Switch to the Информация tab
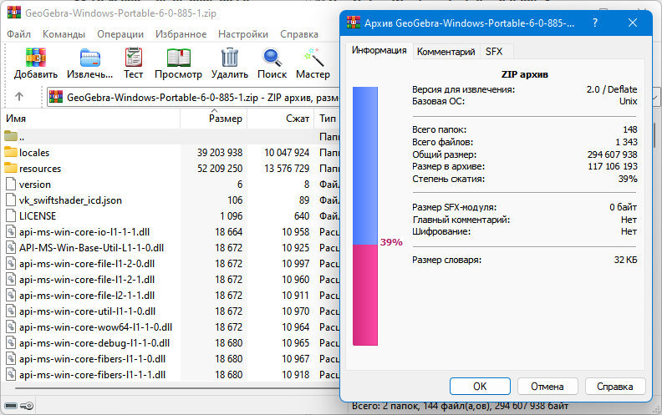 point(379,50)
